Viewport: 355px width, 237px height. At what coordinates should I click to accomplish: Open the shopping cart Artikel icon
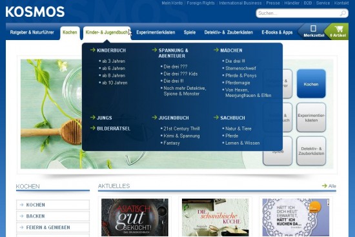pos(338,32)
